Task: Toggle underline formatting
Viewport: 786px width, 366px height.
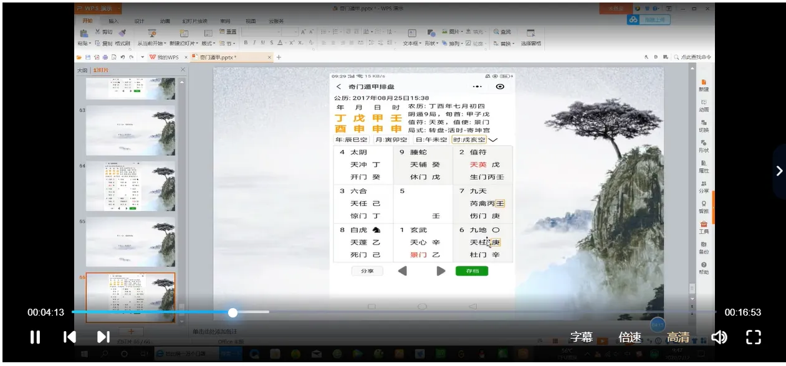Action: (262, 43)
